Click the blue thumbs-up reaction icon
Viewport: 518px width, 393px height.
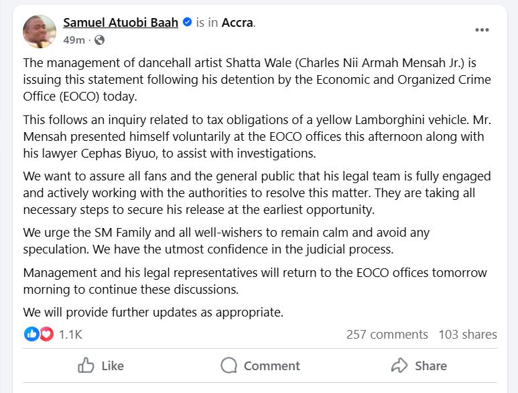[31, 334]
